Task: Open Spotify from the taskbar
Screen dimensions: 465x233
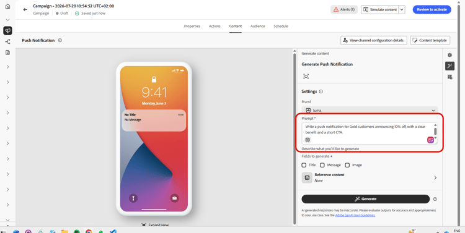Action: (x=77, y=231)
